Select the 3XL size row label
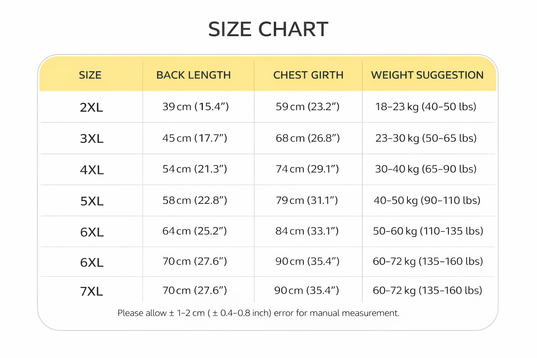 pos(92,139)
